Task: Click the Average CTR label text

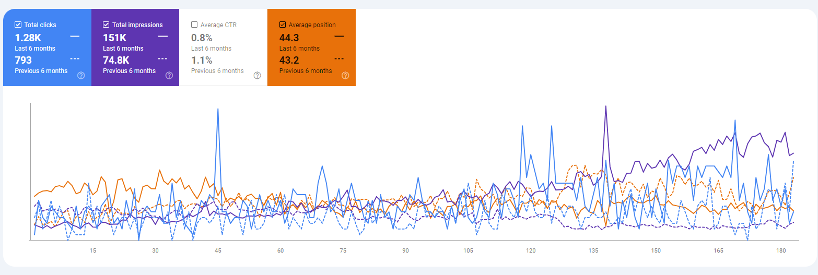Action: click(218, 25)
